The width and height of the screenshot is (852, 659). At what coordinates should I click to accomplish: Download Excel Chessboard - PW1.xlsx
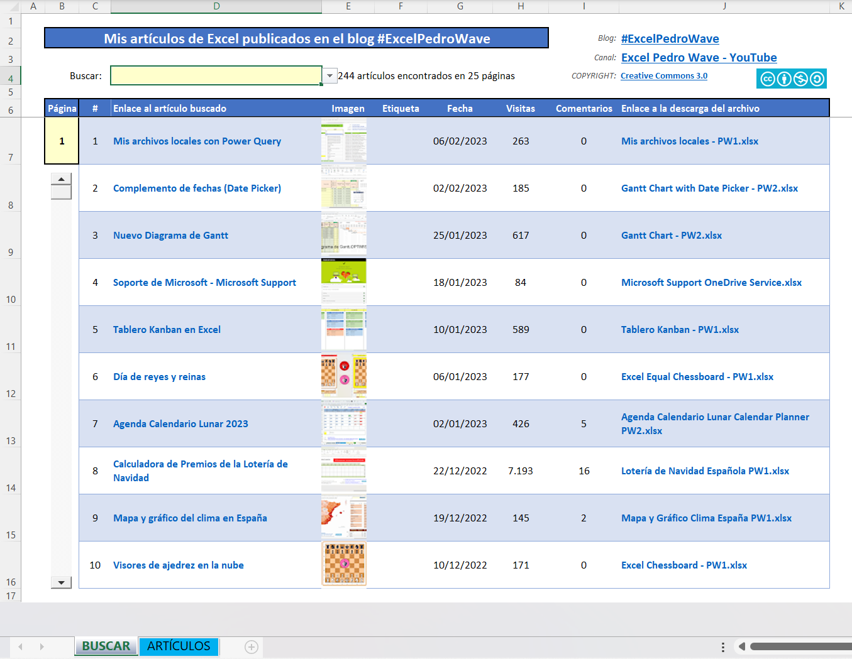pos(684,565)
